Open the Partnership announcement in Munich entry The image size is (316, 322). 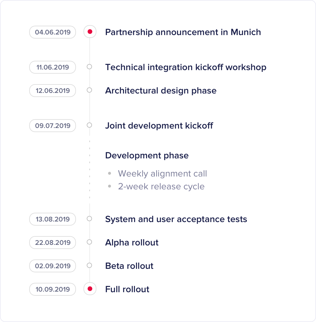tap(183, 32)
